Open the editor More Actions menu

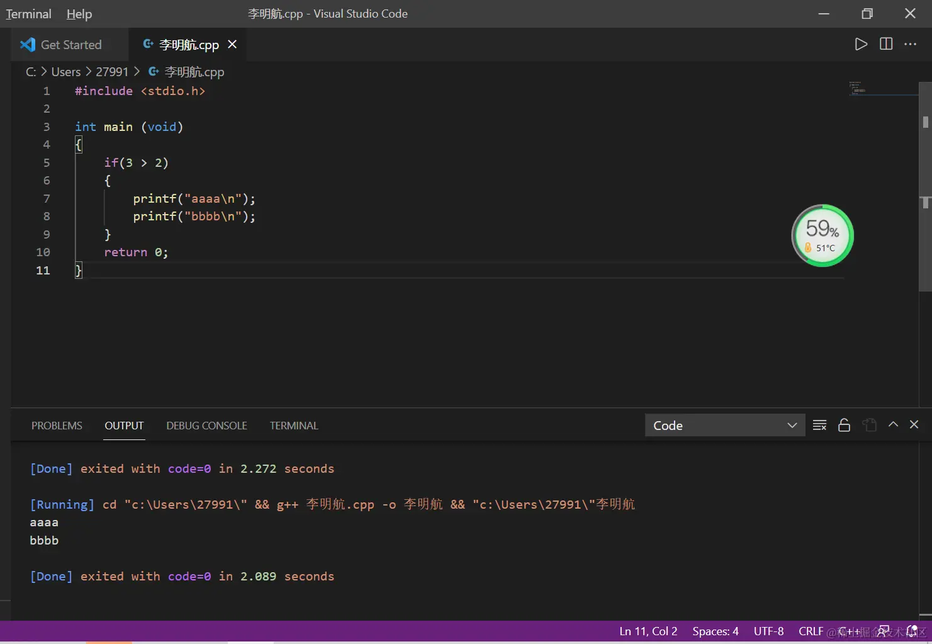910,44
